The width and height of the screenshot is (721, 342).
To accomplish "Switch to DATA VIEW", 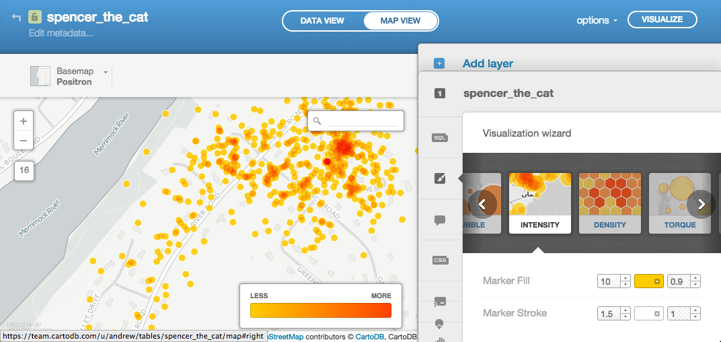I will point(322,21).
